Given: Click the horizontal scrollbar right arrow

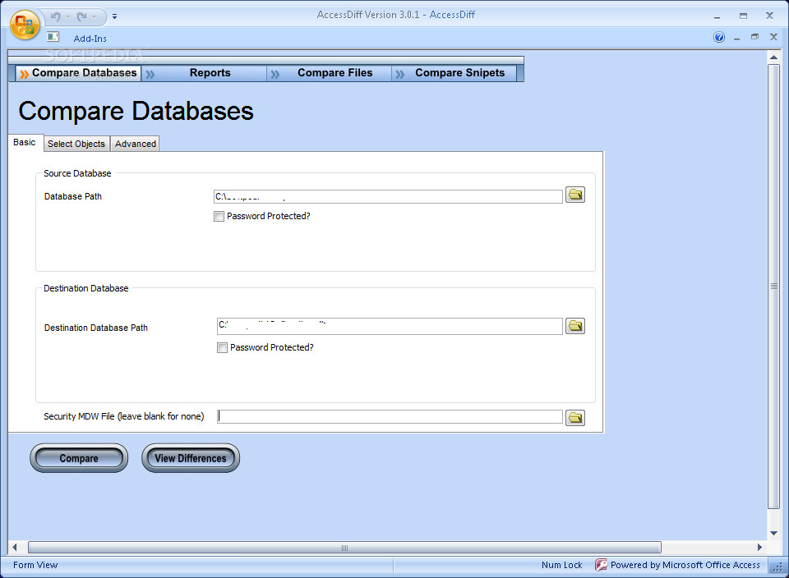Looking at the screenshot, I should tap(759, 548).
